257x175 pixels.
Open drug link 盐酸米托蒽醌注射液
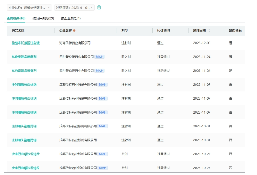point(25,43)
